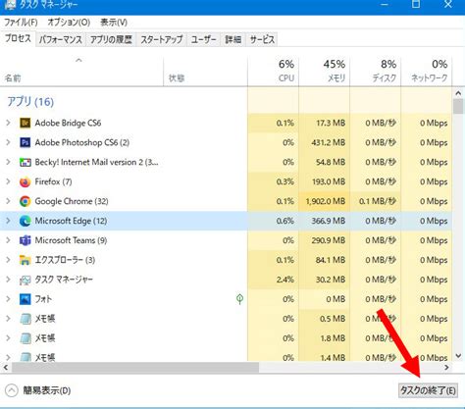Click the horizontal scrollbar left arrow
The width and height of the screenshot is (465, 409).
click(x=6, y=368)
